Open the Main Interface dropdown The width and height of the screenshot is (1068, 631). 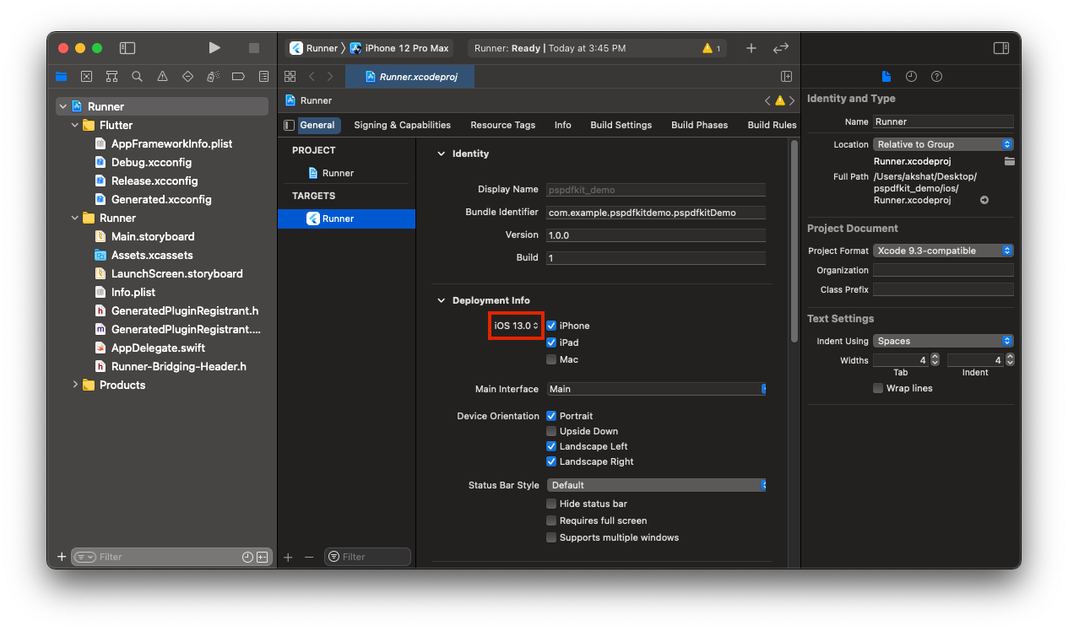pyautogui.click(x=656, y=389)
